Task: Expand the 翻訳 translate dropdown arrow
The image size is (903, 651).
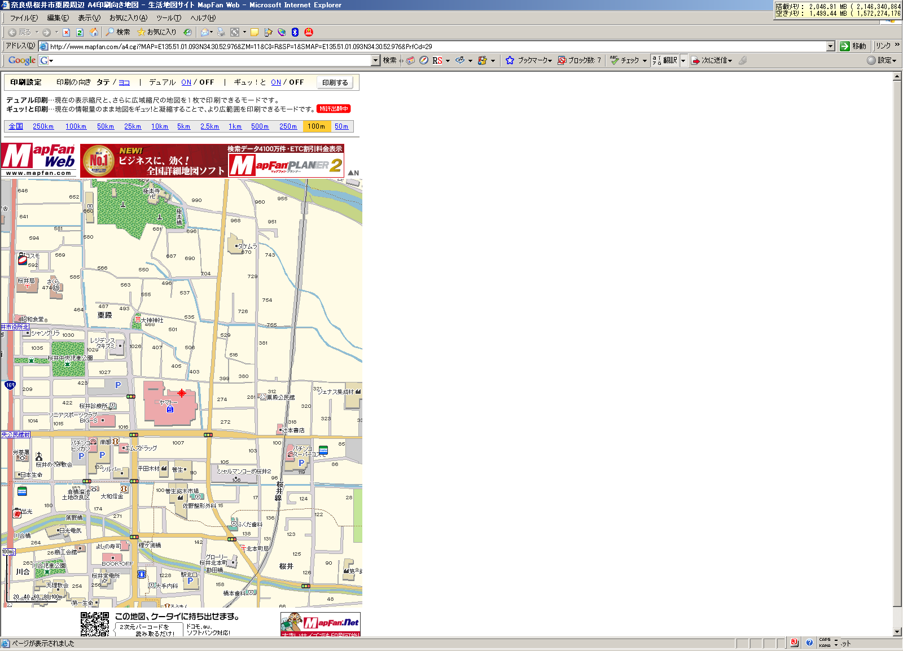Action: 683,60
